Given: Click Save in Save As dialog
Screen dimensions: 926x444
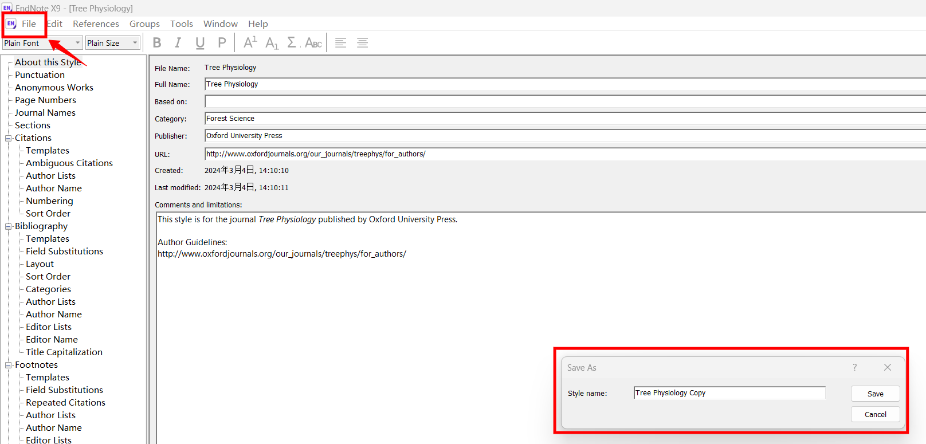Looking at the screenshot, I should pos(876,394).
